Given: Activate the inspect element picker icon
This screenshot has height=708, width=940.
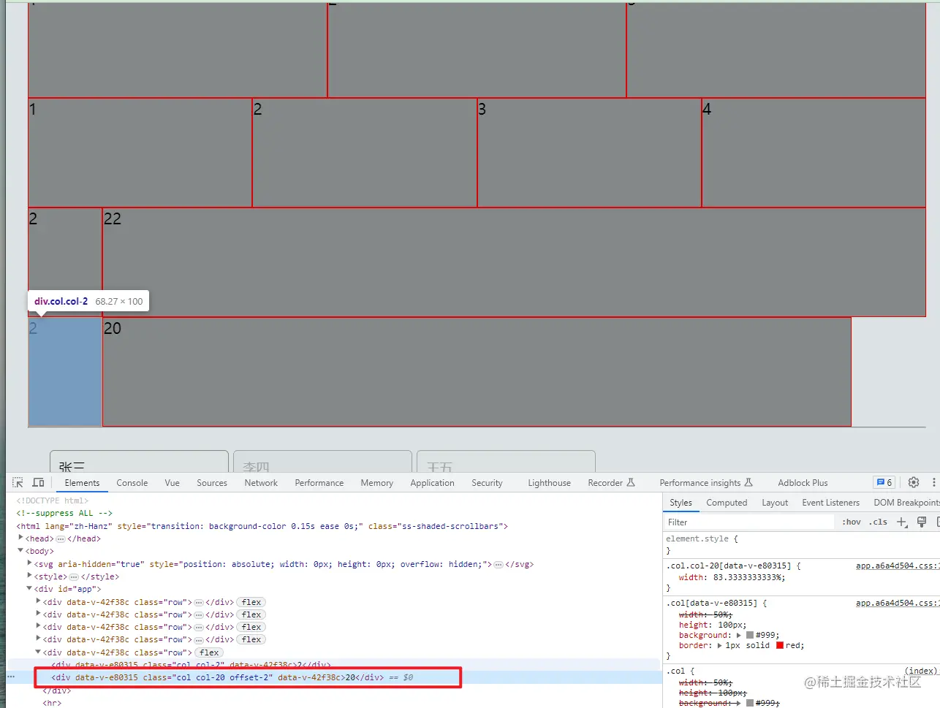Looking at the screenshot, I should tap(18, 483).
